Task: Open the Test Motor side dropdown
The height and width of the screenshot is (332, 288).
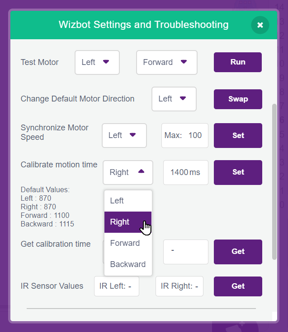Action: (x=97, y=62)
